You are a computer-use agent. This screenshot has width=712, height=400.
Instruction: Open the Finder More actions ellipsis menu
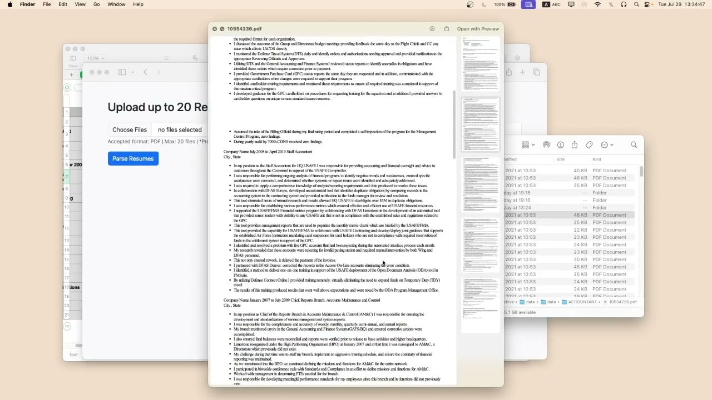pos(607,145)
